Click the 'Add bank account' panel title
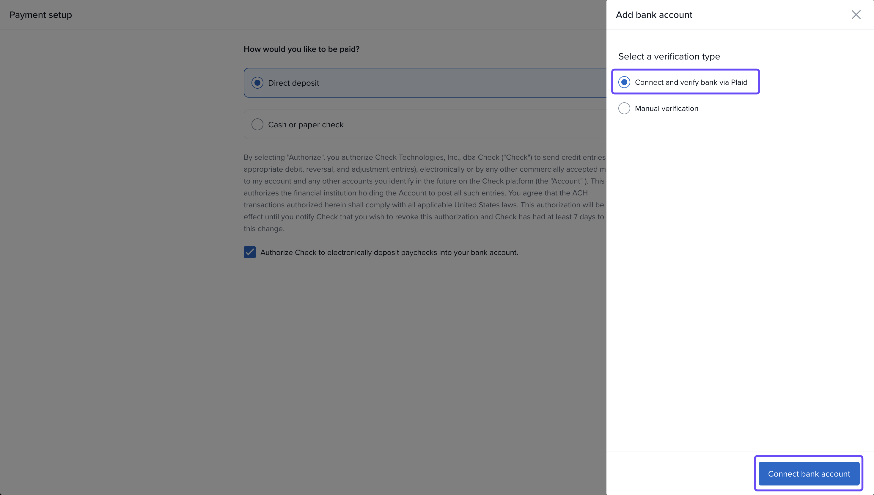 pyautogui.click(x=653, y=15)
